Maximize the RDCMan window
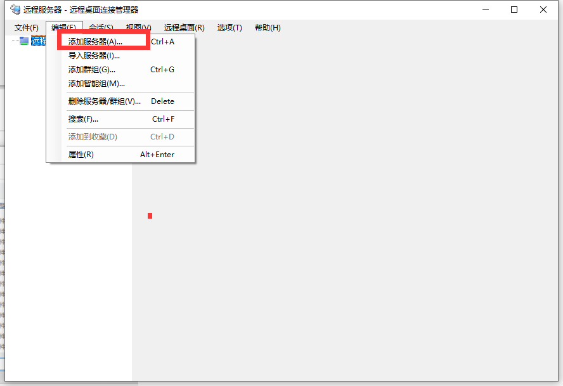The width and height of the screenshot is (563, 386). [514, 10]
